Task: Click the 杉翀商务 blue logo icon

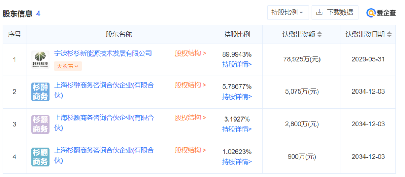Action: tap(40, 92)
